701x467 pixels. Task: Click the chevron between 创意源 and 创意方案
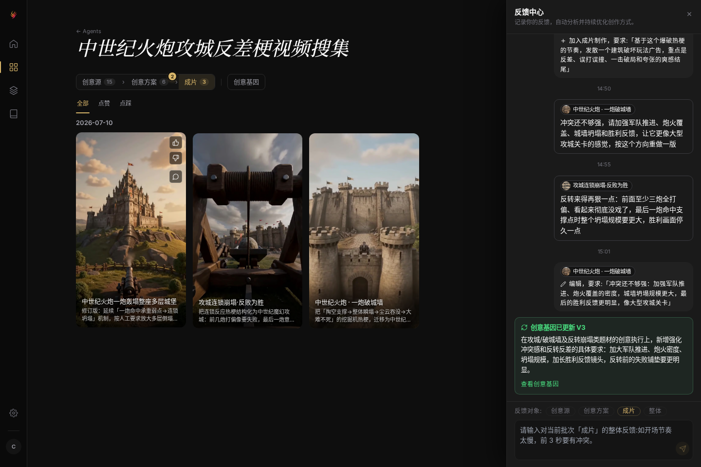[123, 82]
